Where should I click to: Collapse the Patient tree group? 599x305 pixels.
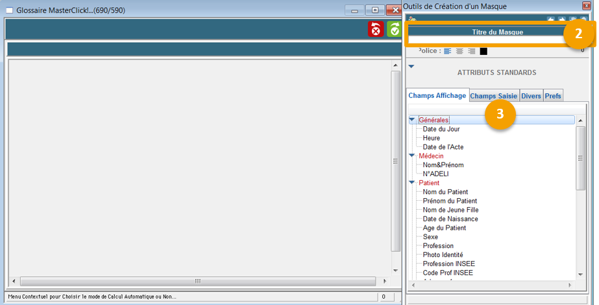(412, 183)
